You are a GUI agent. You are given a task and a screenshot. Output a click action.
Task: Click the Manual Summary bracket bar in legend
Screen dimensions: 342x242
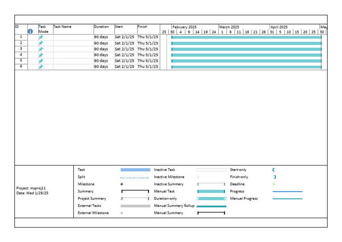[211, 213]
